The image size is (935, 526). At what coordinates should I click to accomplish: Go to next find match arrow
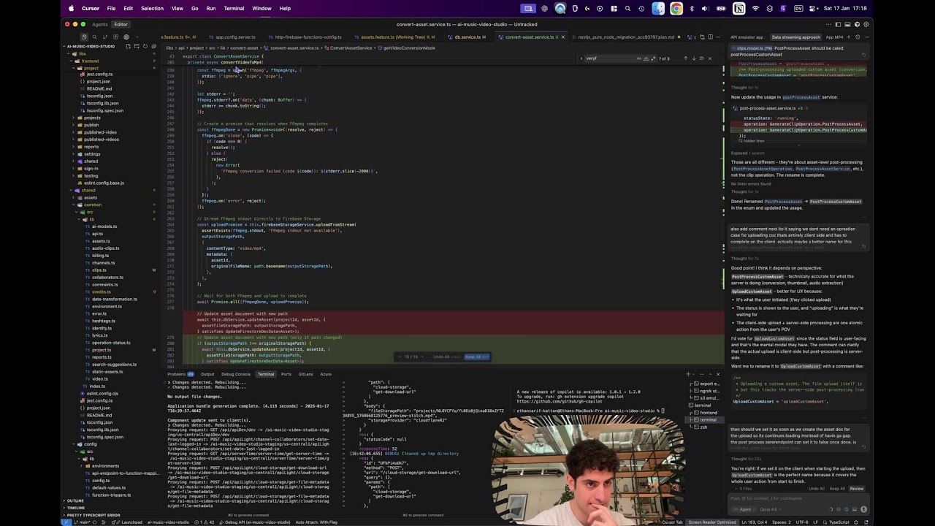click(693, 58)
